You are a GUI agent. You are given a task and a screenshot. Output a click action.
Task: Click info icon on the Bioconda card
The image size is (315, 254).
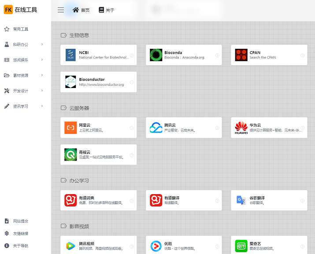217,55
